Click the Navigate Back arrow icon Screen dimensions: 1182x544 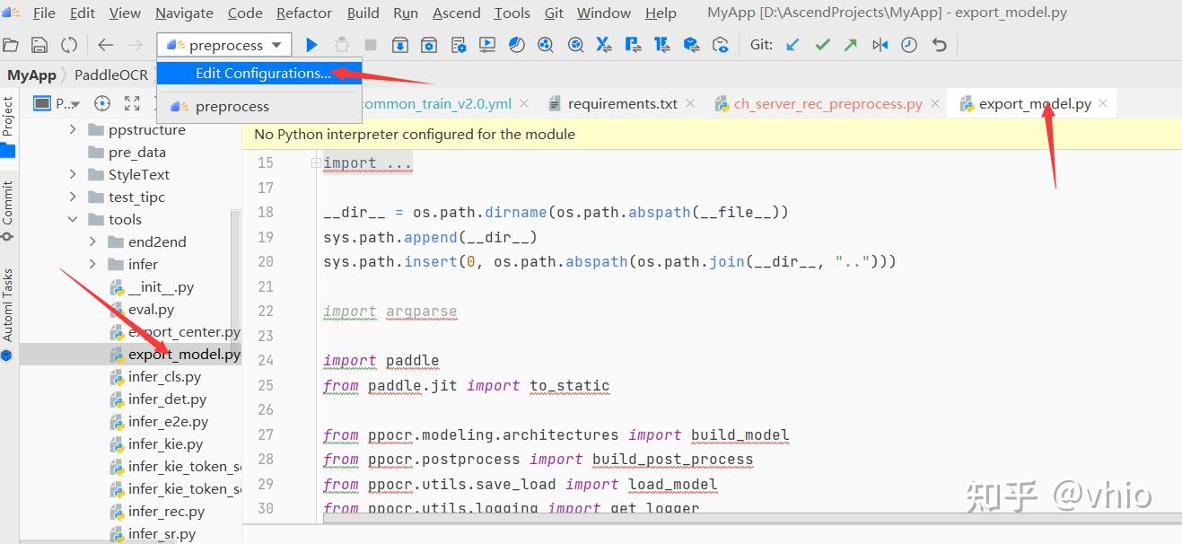(104, 44)
